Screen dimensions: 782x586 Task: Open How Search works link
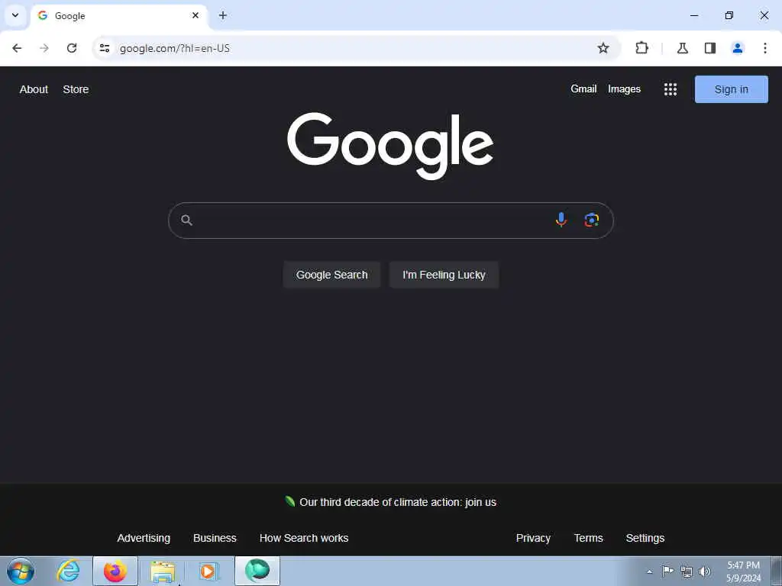coord(304,538)
